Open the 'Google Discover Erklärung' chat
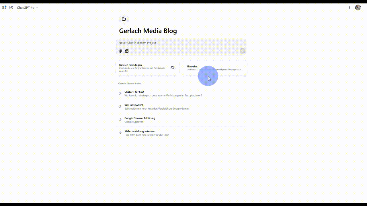 click(x=140, y=120)
